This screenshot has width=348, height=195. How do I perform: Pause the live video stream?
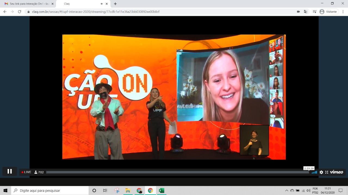tap(10, 171)
